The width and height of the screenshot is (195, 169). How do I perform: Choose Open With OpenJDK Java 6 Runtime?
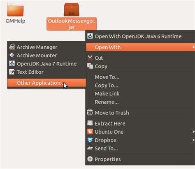(140, 36)
